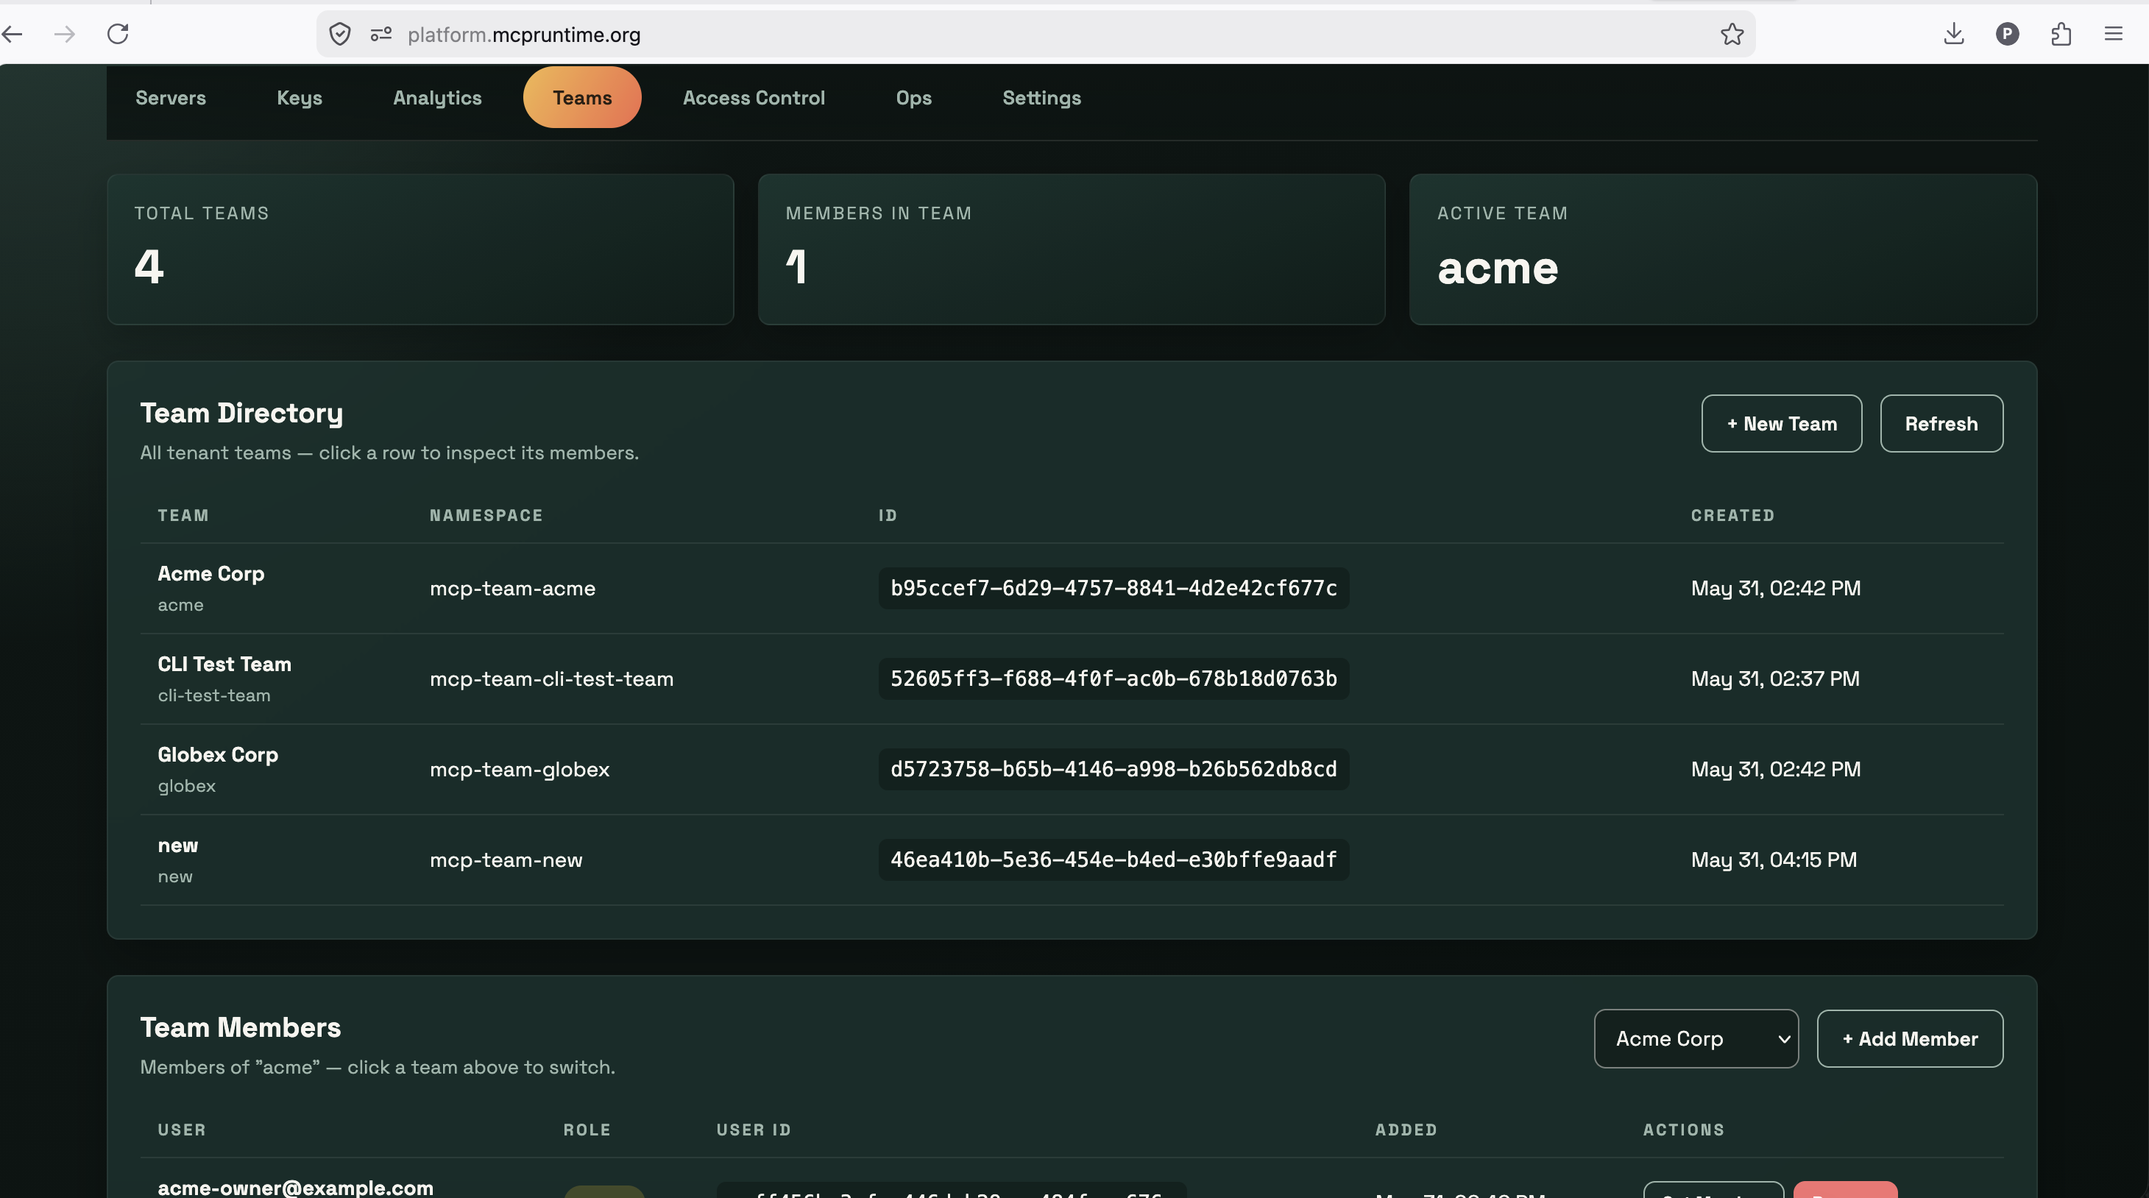Expand the Acme Corp team selector dropdown
This screenshot has width=2149, height=1198.
[x=1696, y=1038]
